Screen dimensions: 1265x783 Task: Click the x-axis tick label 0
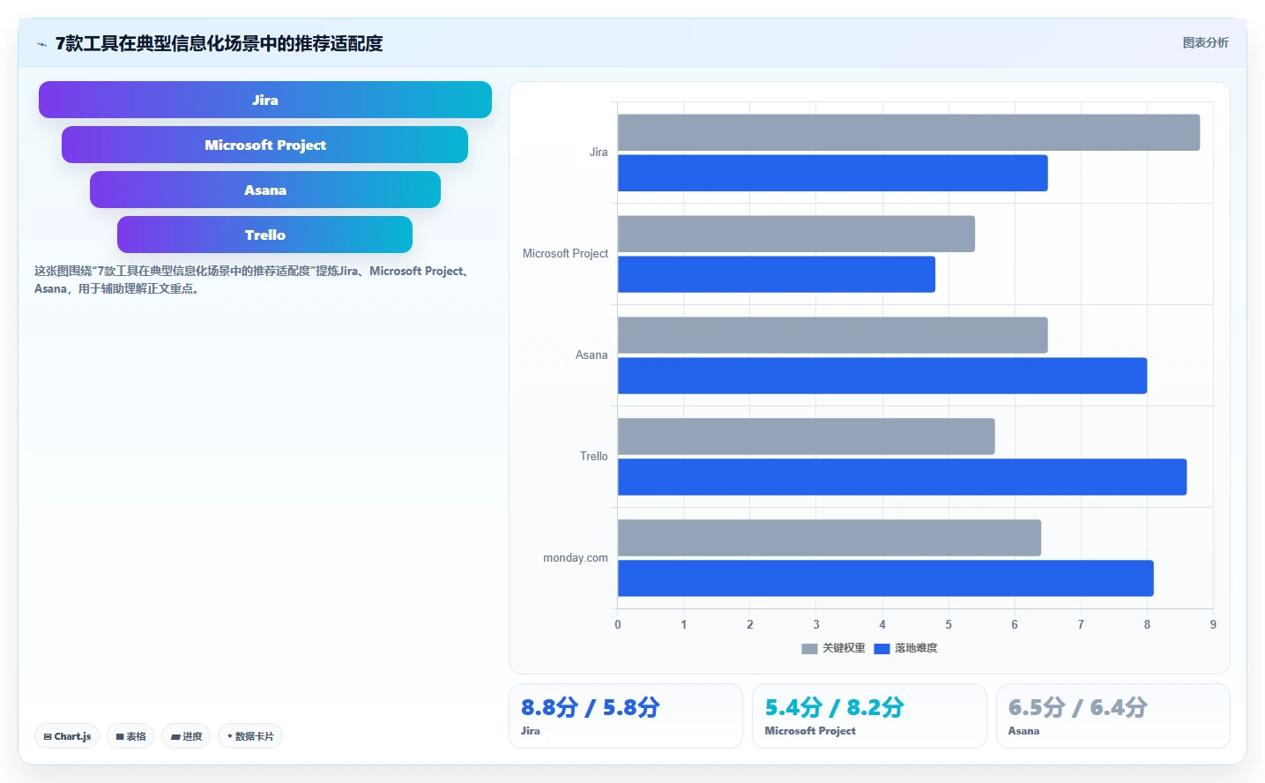click(x=618, y=624)
